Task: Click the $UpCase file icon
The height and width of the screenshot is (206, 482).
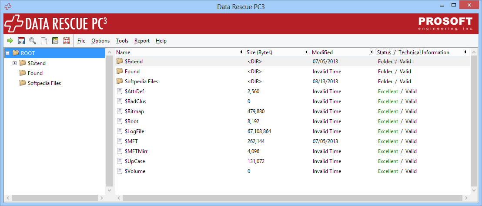Action: pos(120,161)
